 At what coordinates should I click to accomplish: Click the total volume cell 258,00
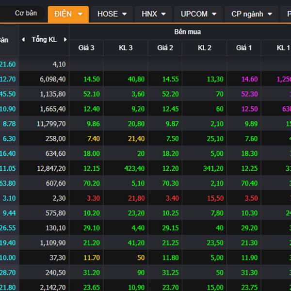pyautogui.click(x=56, y=139)
